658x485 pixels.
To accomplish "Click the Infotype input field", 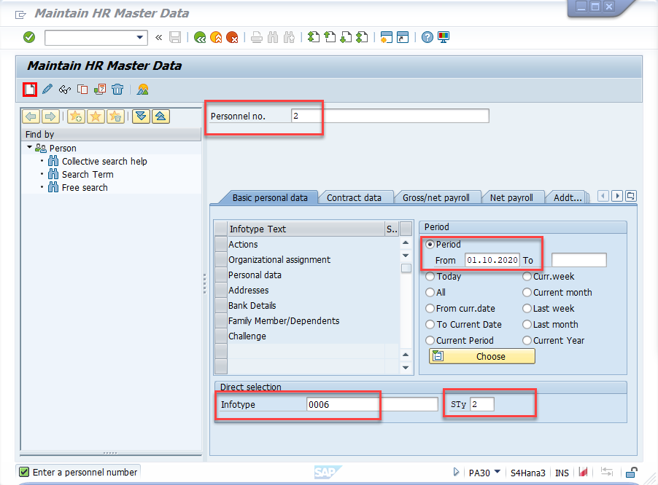I will tap(372, 404).
